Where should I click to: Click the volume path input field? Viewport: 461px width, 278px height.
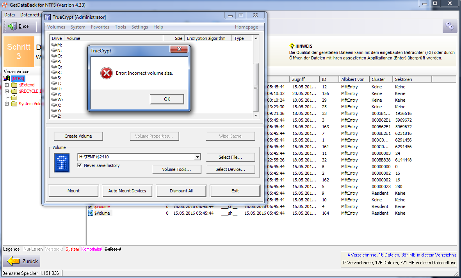(x=136, y=157)
